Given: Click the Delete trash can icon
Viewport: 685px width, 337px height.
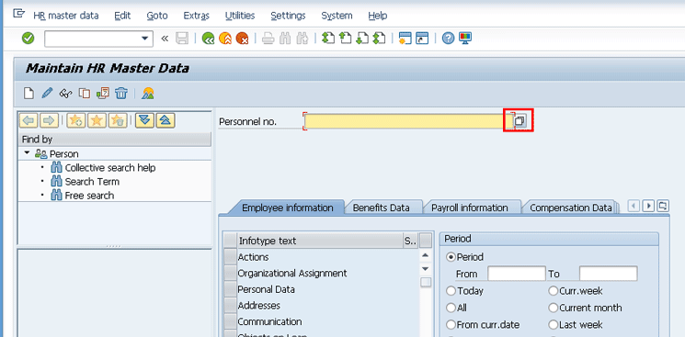Looking at the screenshot, I should click(121, 93).
